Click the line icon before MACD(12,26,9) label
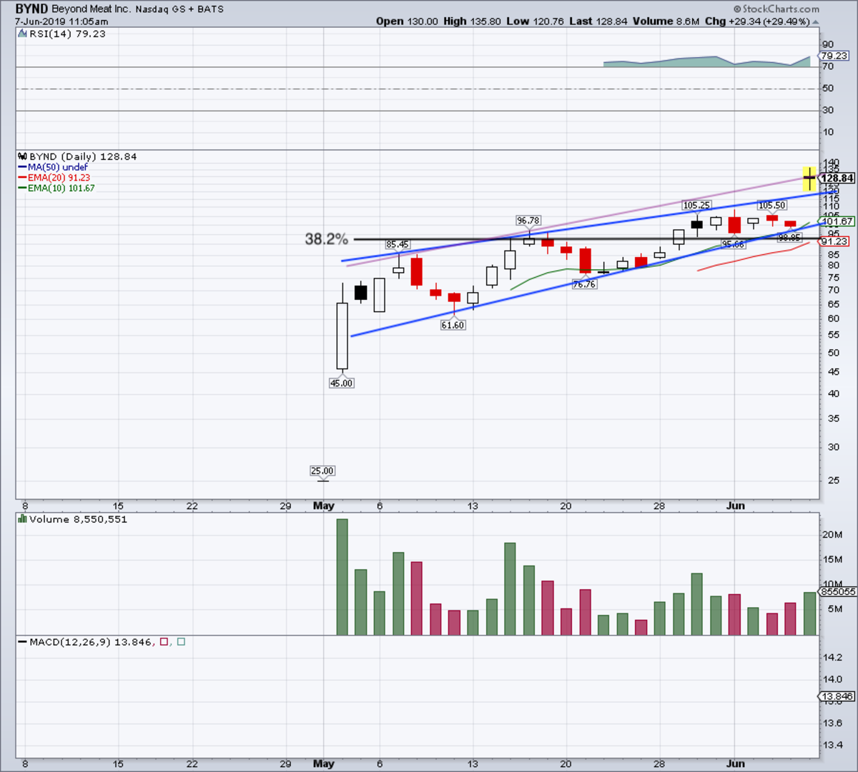 (x=23, y=642)
